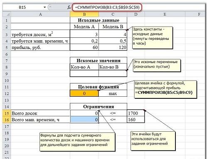Screen dimensions: 207x159
Task: Click the orange target cell B12
Action: 84,93
